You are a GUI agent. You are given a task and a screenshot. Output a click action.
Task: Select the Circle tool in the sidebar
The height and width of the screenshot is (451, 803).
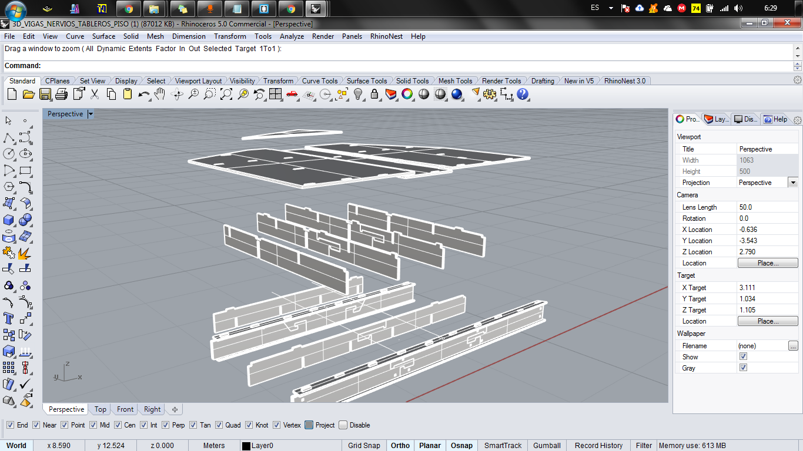9,154
